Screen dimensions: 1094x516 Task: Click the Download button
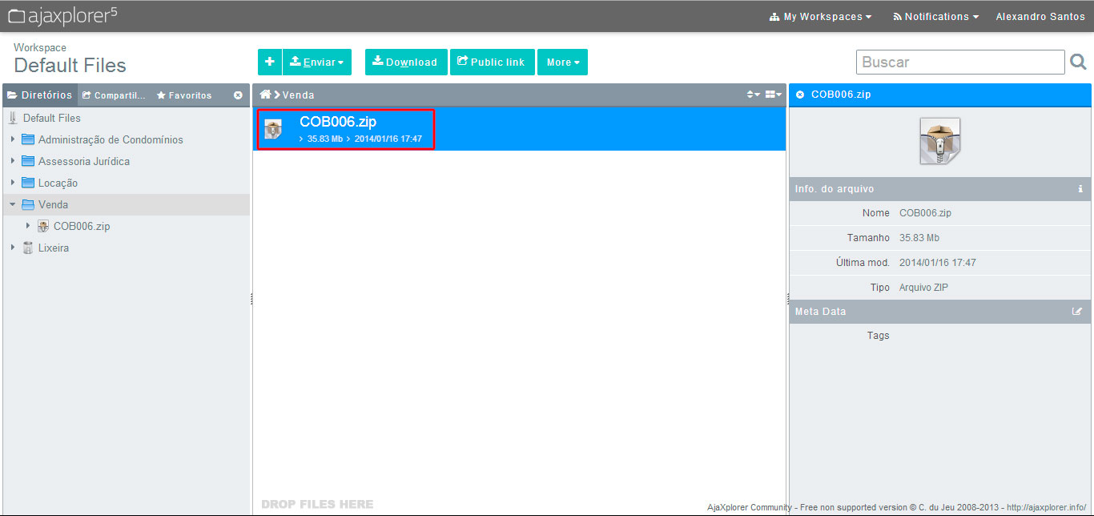pyautogui.click(x=405, y=62)
